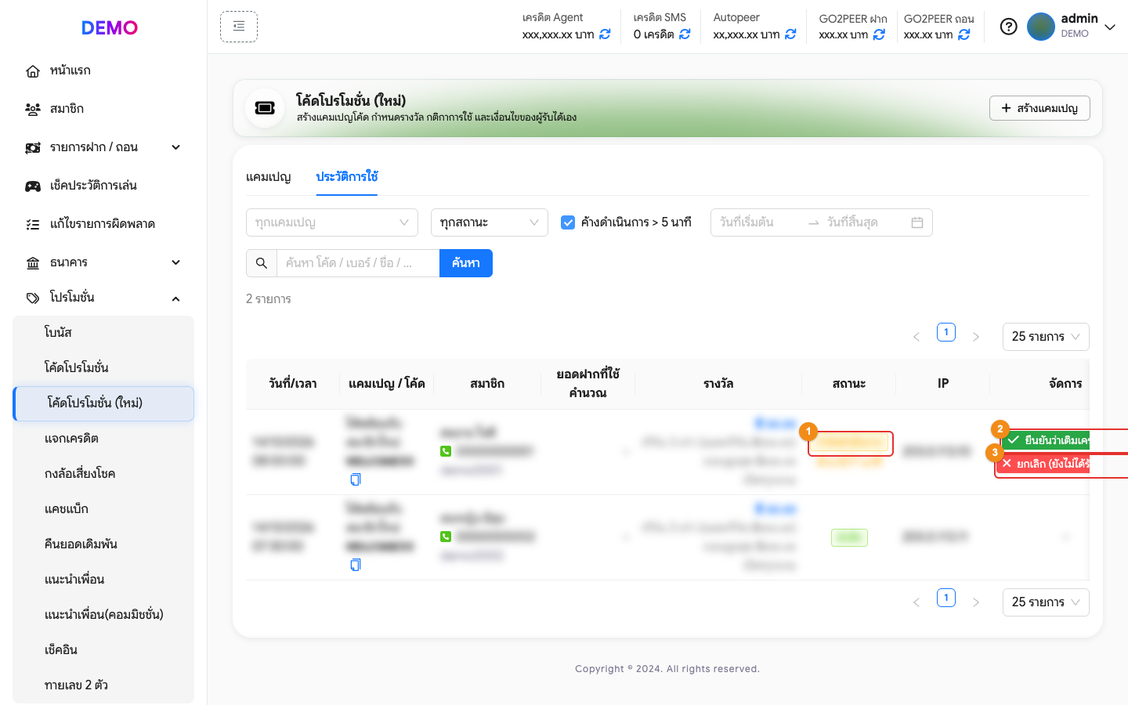
Task: Open the ทุกแคมเปญ campaign dropdown
Action: tap(332, 222)
